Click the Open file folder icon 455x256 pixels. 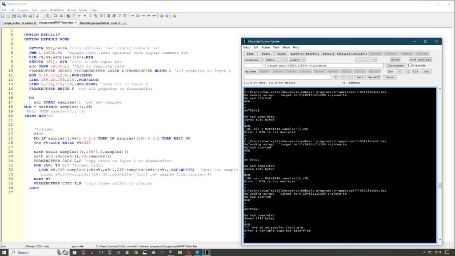(x=8, y=16)
